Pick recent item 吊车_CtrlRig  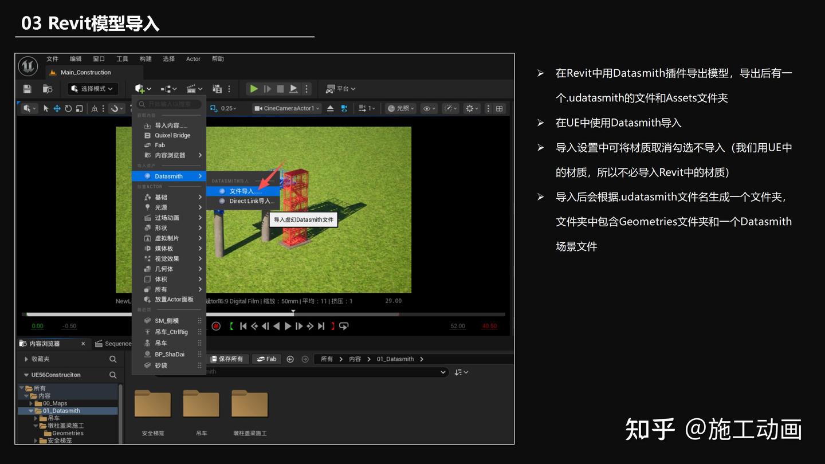(x=168, y=332)
